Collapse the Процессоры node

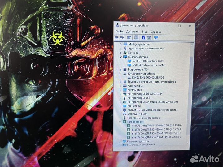click(x=120, y=122)
